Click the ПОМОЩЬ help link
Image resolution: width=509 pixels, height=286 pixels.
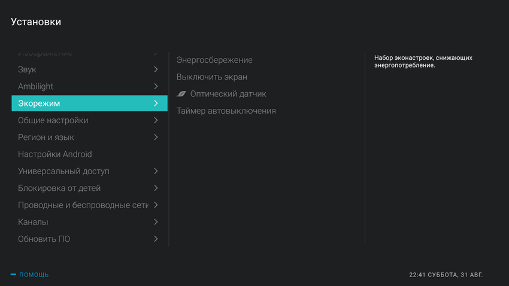pyautogui.click(x=34, y=275)
